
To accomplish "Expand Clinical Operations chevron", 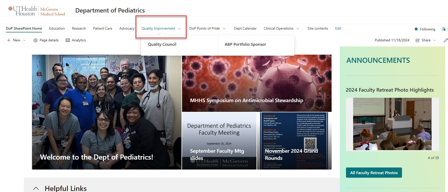I will tap(298, 29).
